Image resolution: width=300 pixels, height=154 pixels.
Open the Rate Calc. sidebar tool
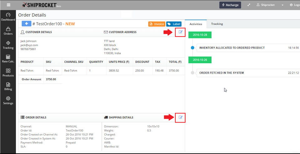click(x=8, y=59)
